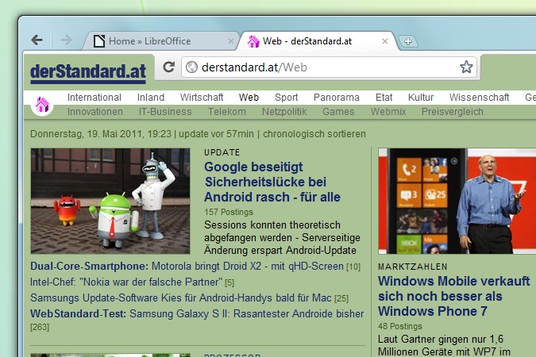536x357 pixels.
Task: Reload the page with the refresh icon
Action: (x=169, y=67)
